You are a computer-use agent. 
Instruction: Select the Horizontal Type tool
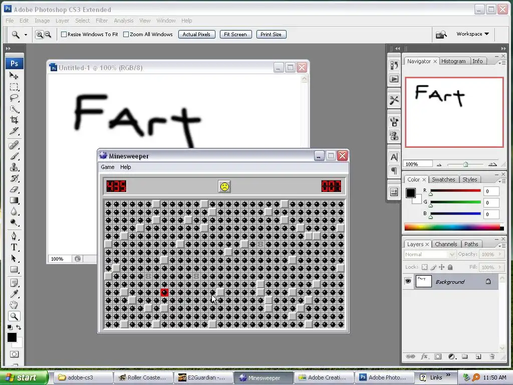click(14, 247)
